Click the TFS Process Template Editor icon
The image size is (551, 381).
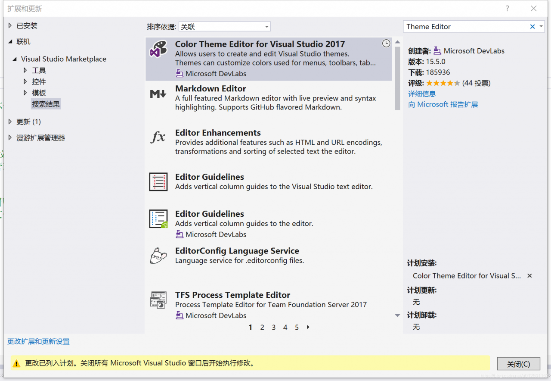coord(158,300)
